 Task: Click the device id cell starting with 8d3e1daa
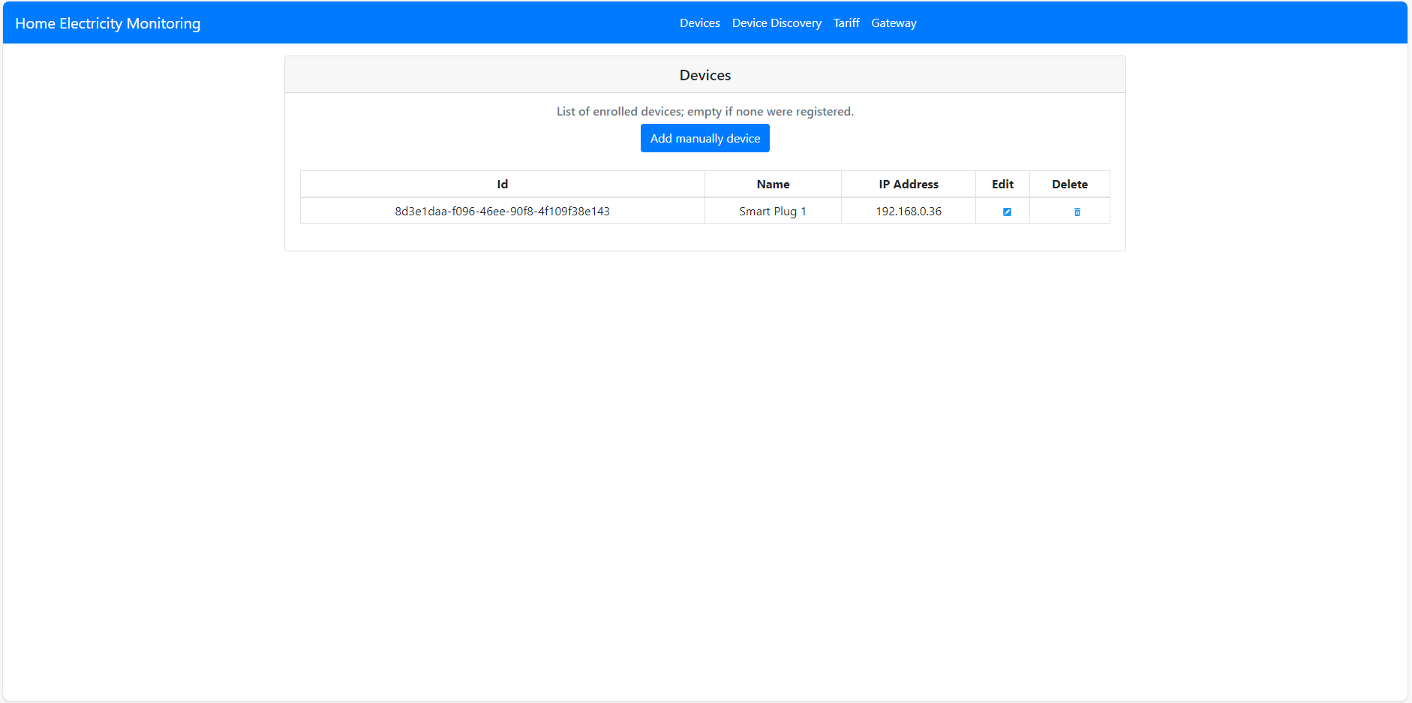502,211
